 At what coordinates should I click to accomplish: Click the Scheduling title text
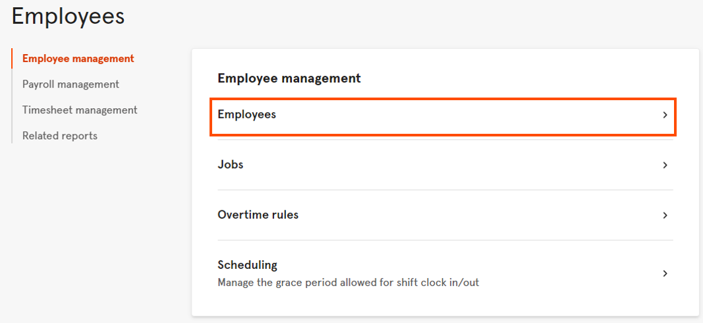(x=247, y=265)
